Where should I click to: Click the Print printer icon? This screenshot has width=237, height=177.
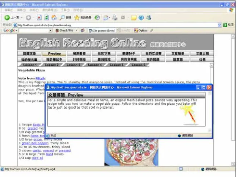(x=115, y=17)
